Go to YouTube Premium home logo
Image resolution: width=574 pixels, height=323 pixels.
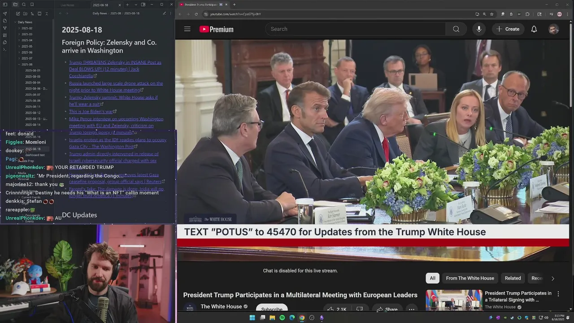tap(217, 29)
